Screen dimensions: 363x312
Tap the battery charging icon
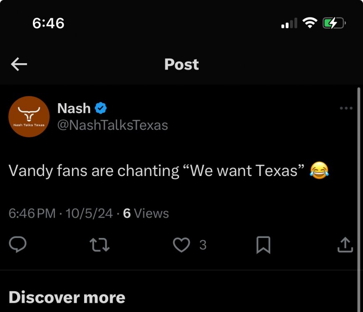[334, 24]
